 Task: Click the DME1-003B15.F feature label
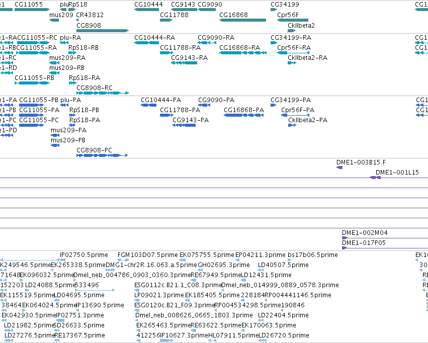pyautogui.click(x=361, y=162)
